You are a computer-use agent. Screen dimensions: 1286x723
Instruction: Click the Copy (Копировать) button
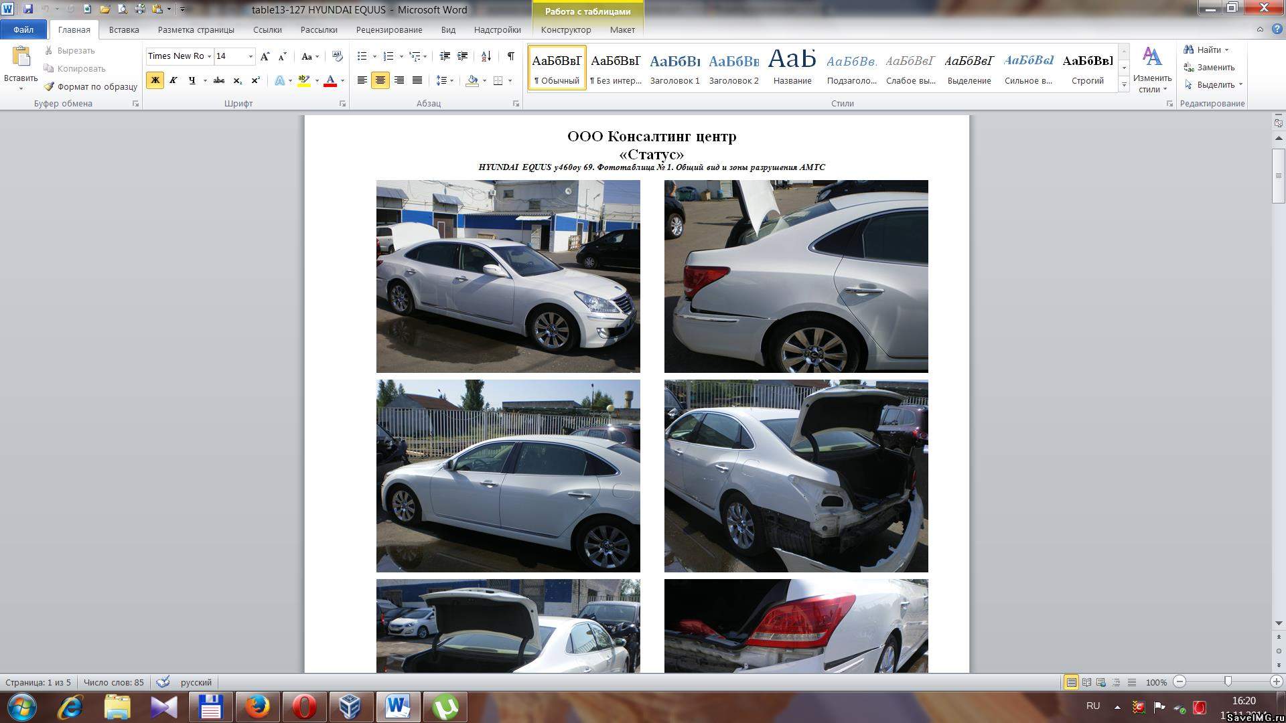click(74, 68)
